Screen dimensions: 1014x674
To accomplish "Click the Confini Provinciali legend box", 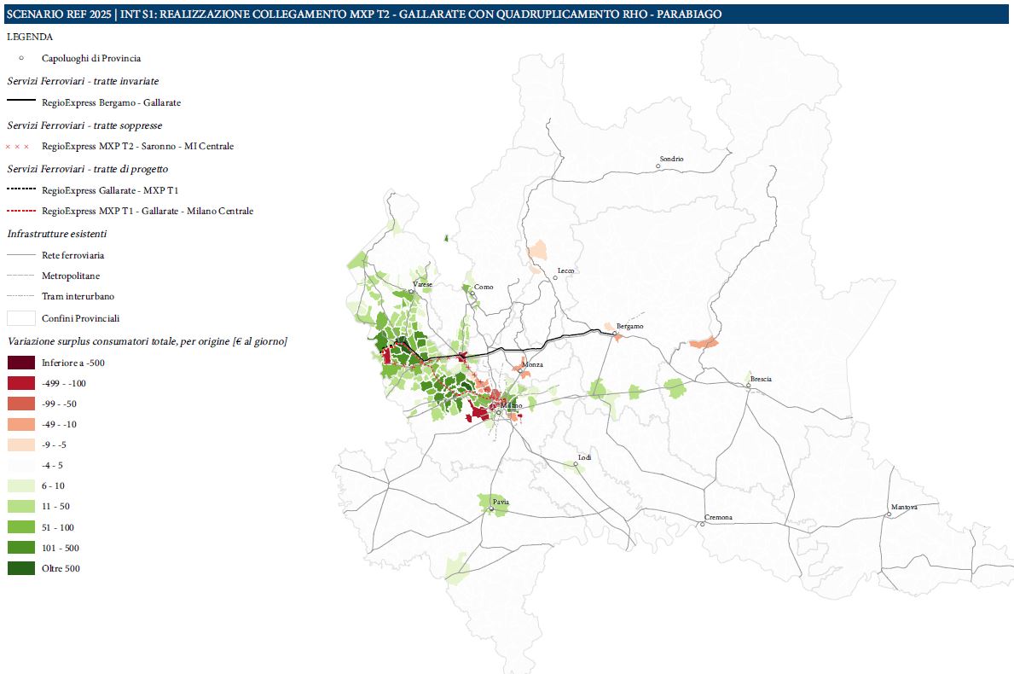I will [20, 318].
